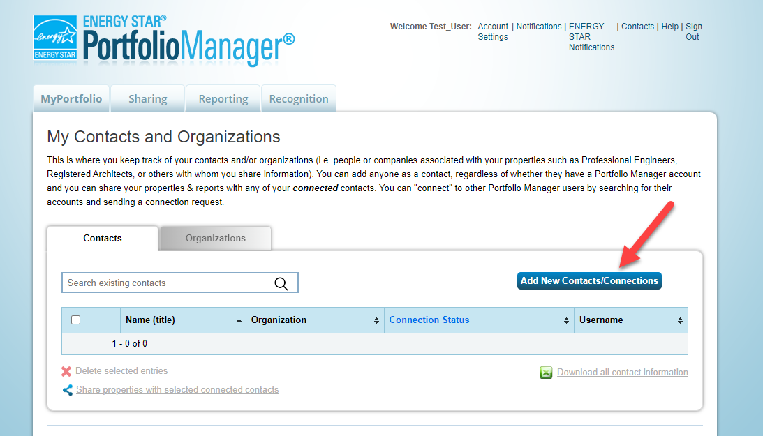The height and width of the screenshot is (436, 763).
Task: Click the '1 - 0 of 0' pagination text
Action: point(129,344)
